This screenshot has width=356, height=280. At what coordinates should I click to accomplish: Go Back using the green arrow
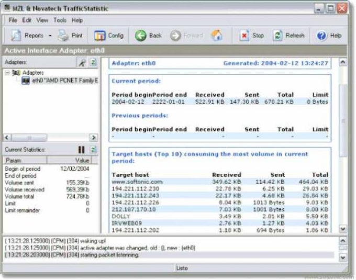[x=148, y=36]
